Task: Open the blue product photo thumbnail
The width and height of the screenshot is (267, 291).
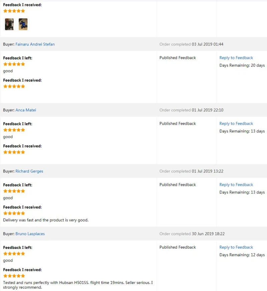Action: [23, 24]
